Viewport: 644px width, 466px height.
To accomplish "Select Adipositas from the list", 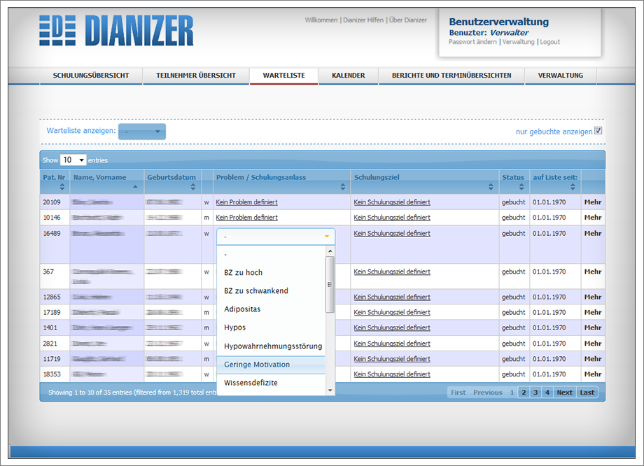I will (271, 309).
